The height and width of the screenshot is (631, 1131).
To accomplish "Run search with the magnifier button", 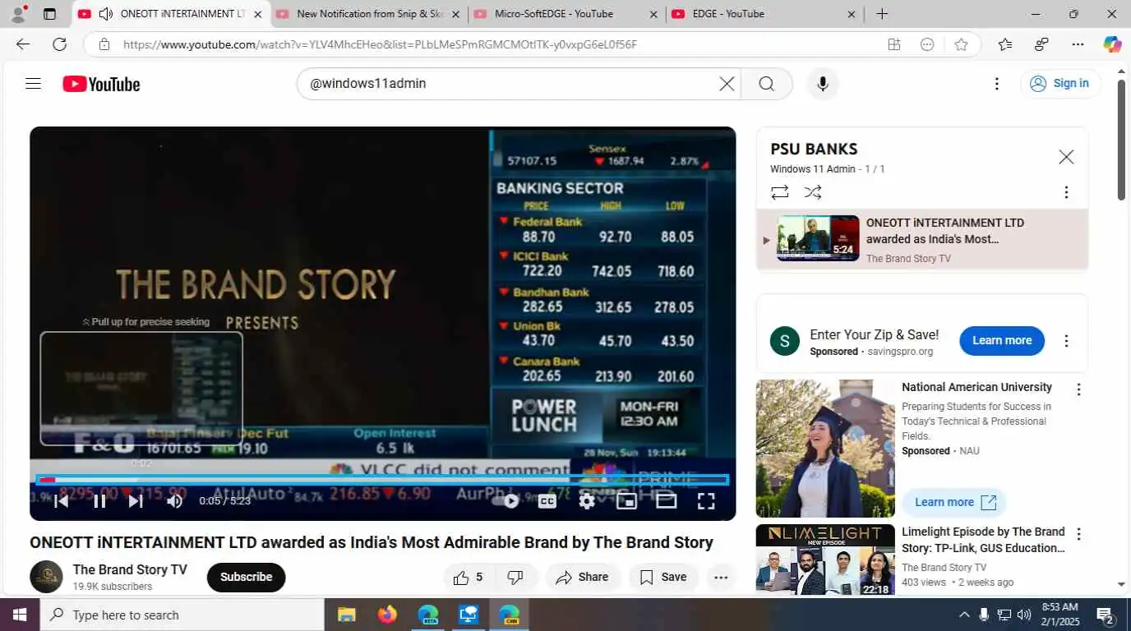I will [x=766, y=84].
